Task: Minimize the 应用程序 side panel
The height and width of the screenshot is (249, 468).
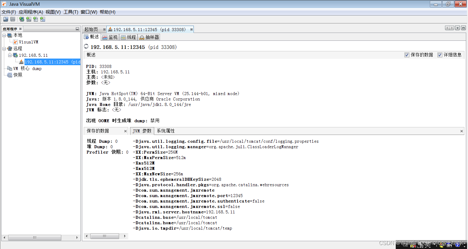Action: [77, 29]
